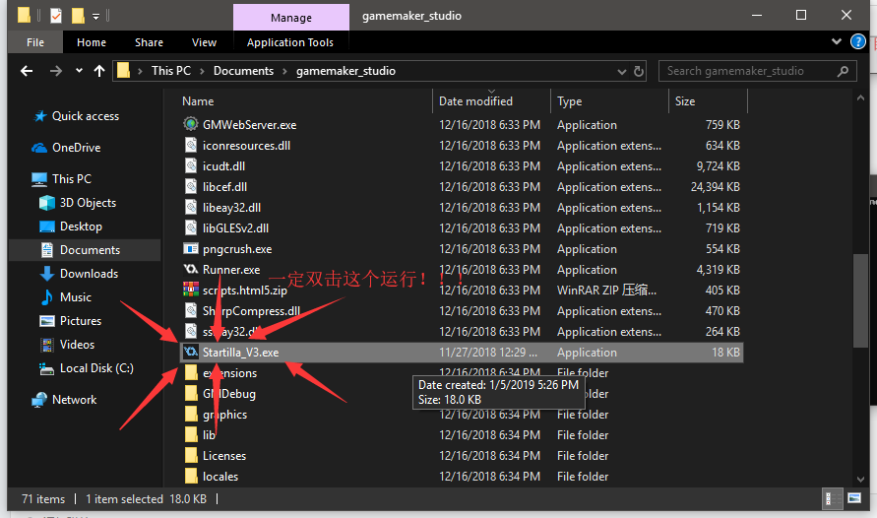This screenshot has width=877, height=518.
Task: Open Explorer help question mark
Action: (857, 42)
